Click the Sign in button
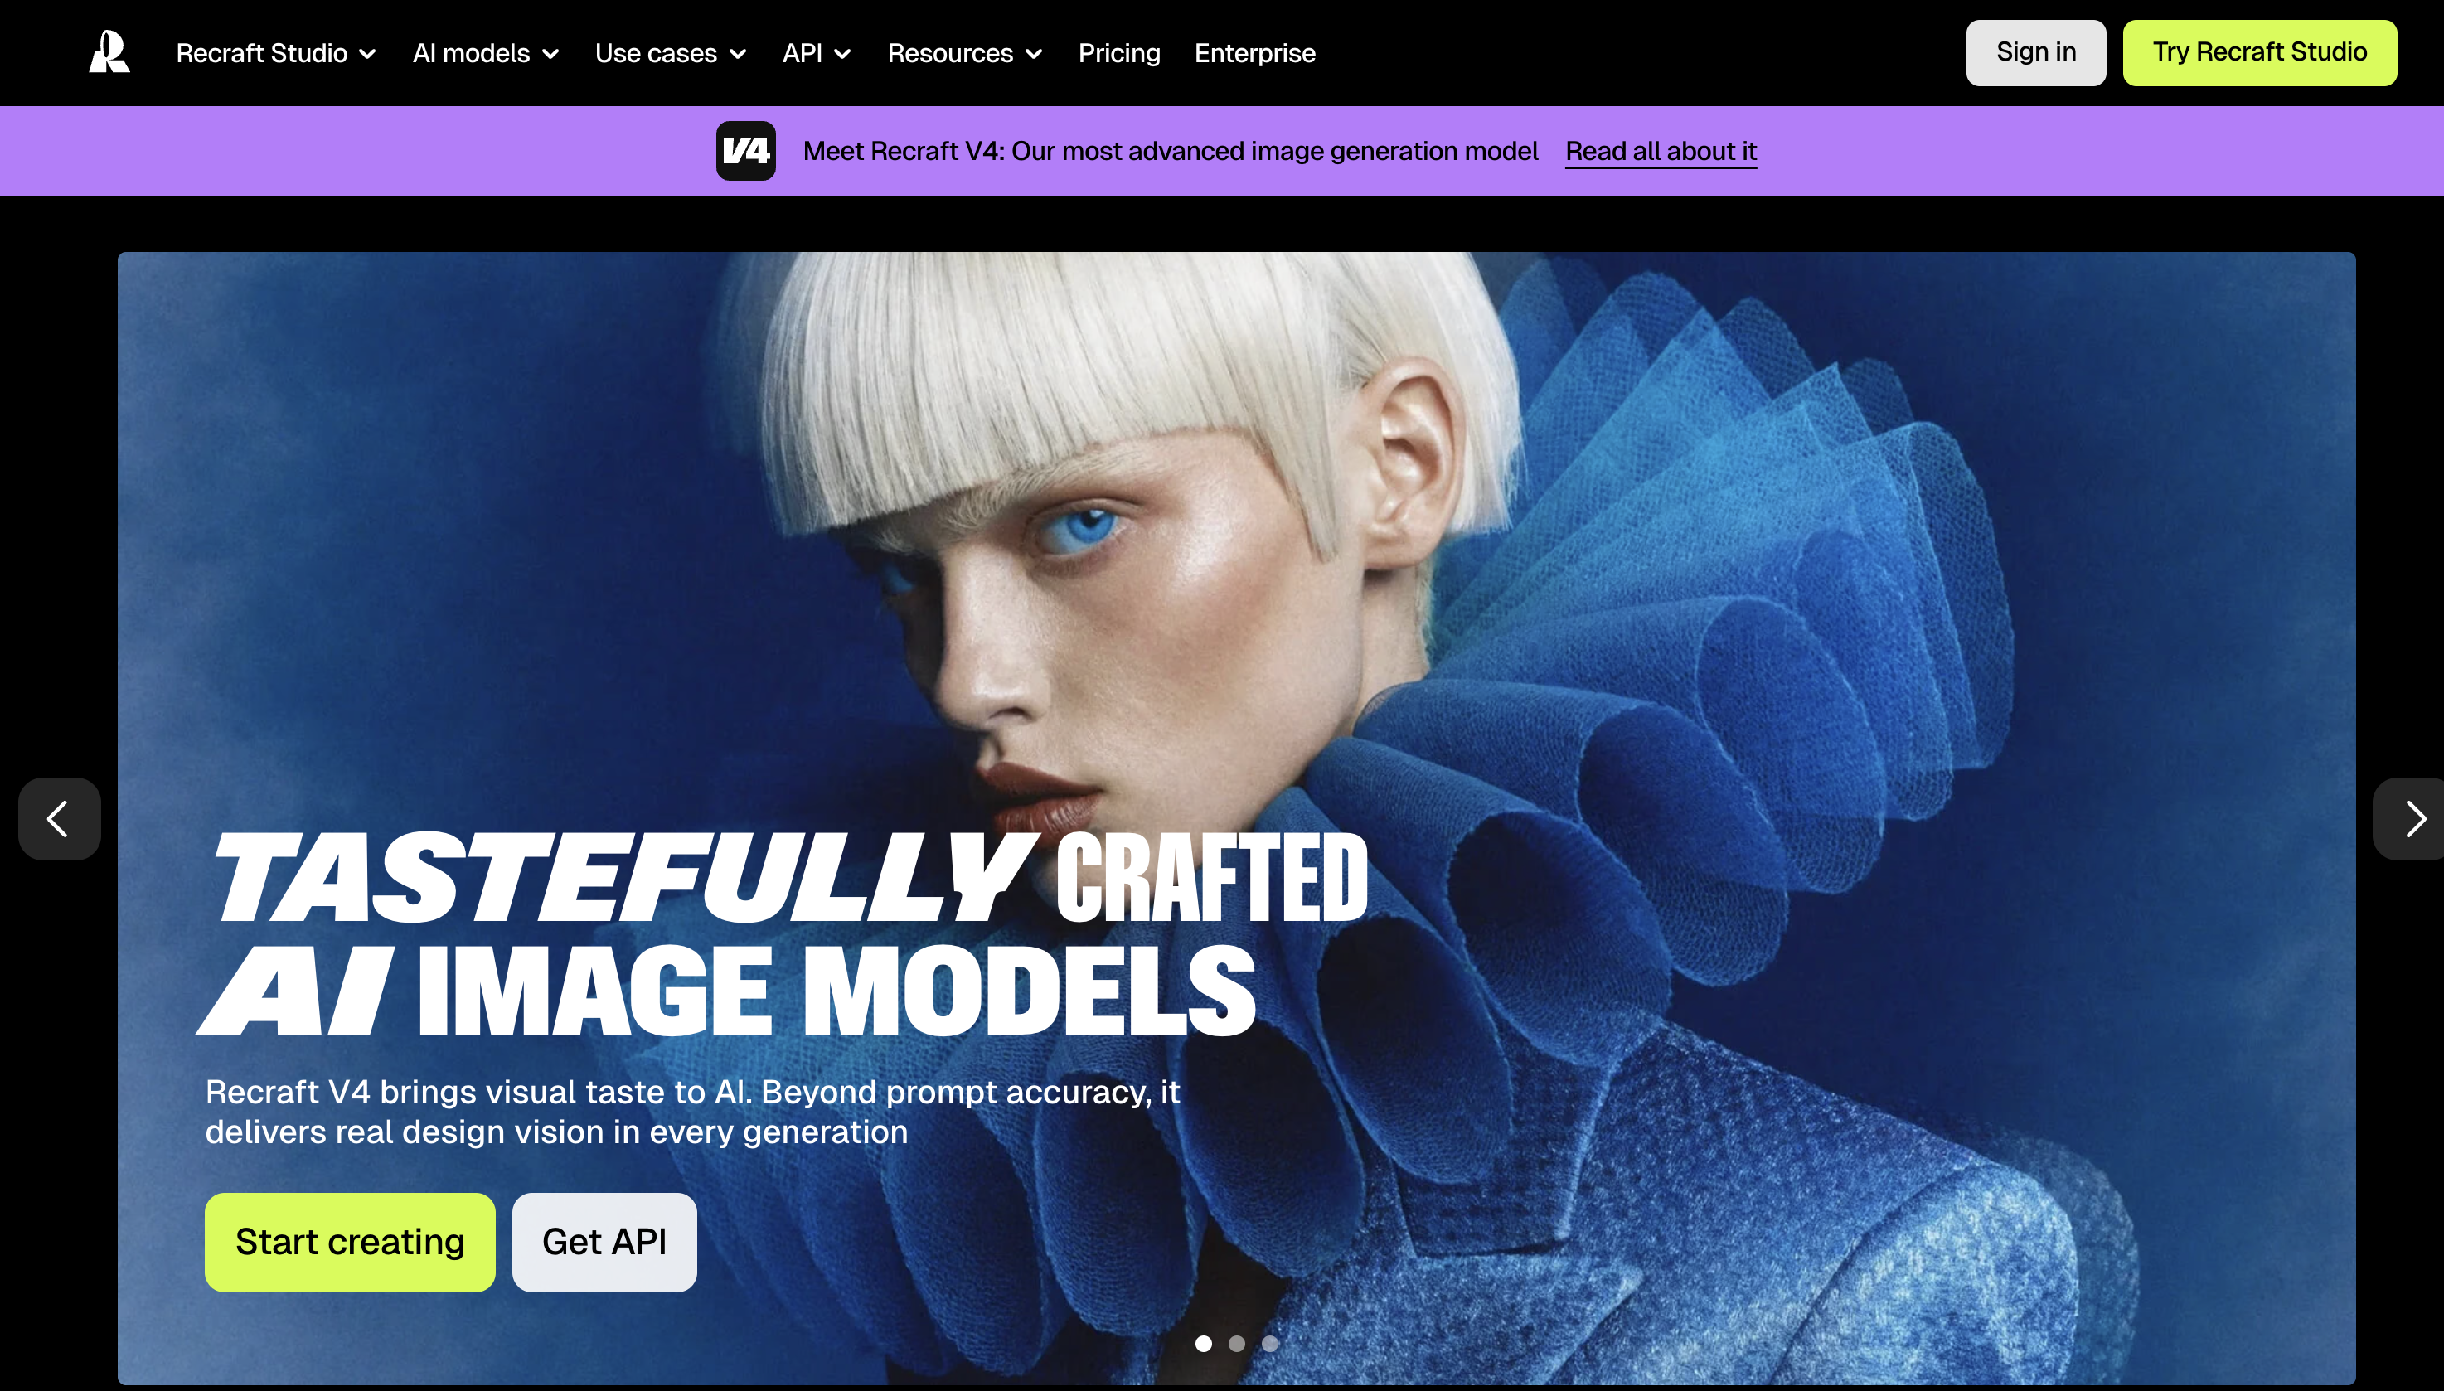Viewport: 2444px width, 1391px height. (2035, 52)
